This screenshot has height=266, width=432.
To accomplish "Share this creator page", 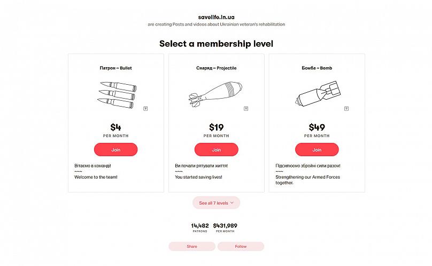I will (192, 246).
